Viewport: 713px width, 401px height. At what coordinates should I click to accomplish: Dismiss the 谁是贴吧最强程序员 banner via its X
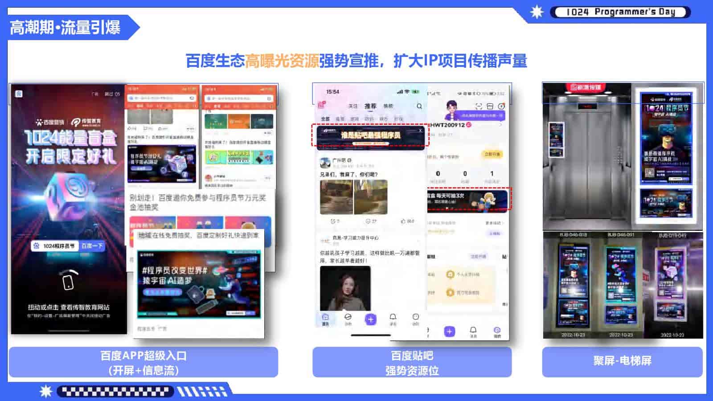(x=421, y=130)
